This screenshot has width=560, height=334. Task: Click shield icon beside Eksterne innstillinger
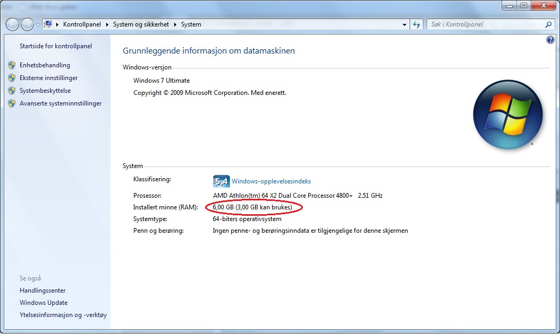[x=12, y=78]
